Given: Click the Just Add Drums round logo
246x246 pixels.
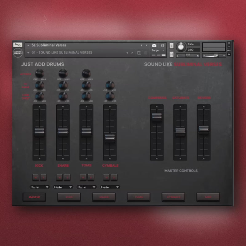Looking at the screenshot, I should 18,53.
